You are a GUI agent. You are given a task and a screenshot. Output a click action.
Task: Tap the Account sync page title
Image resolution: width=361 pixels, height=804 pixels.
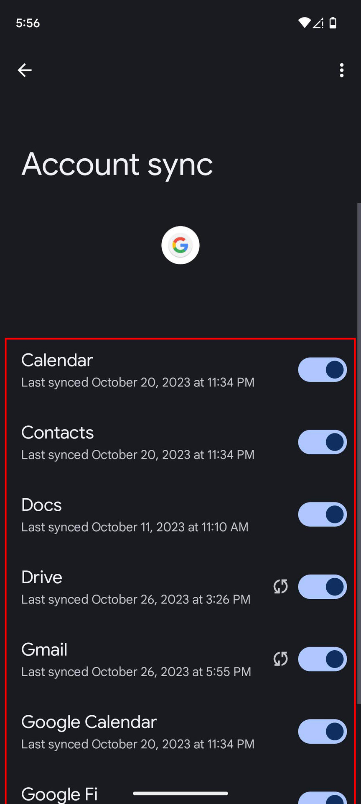pyautogui.click(x=117, y=164)
